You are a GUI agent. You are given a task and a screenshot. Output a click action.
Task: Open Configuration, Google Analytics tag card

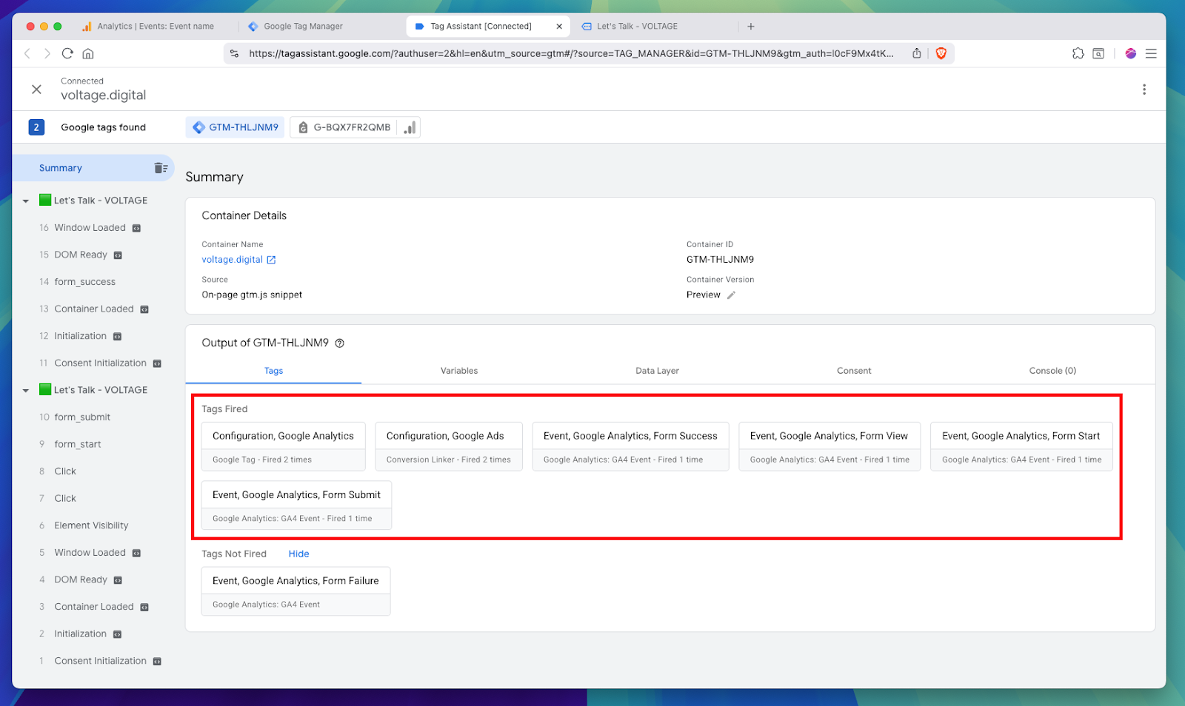(x=283, y=446)
